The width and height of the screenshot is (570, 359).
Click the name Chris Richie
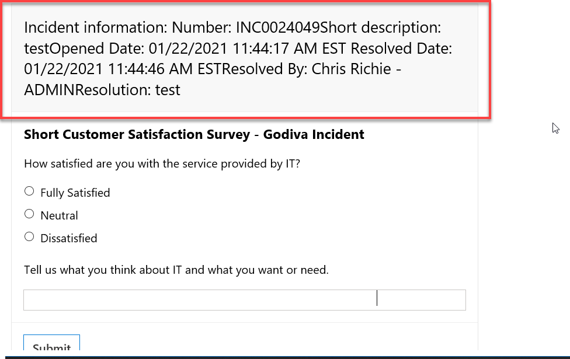pyautogui.click(x=351, y=69)
